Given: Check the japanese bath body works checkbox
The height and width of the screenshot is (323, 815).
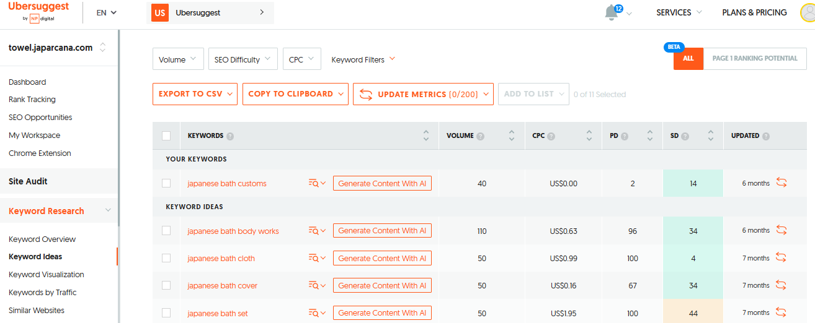Looking at the screenshot, I should tap(166, 230).
